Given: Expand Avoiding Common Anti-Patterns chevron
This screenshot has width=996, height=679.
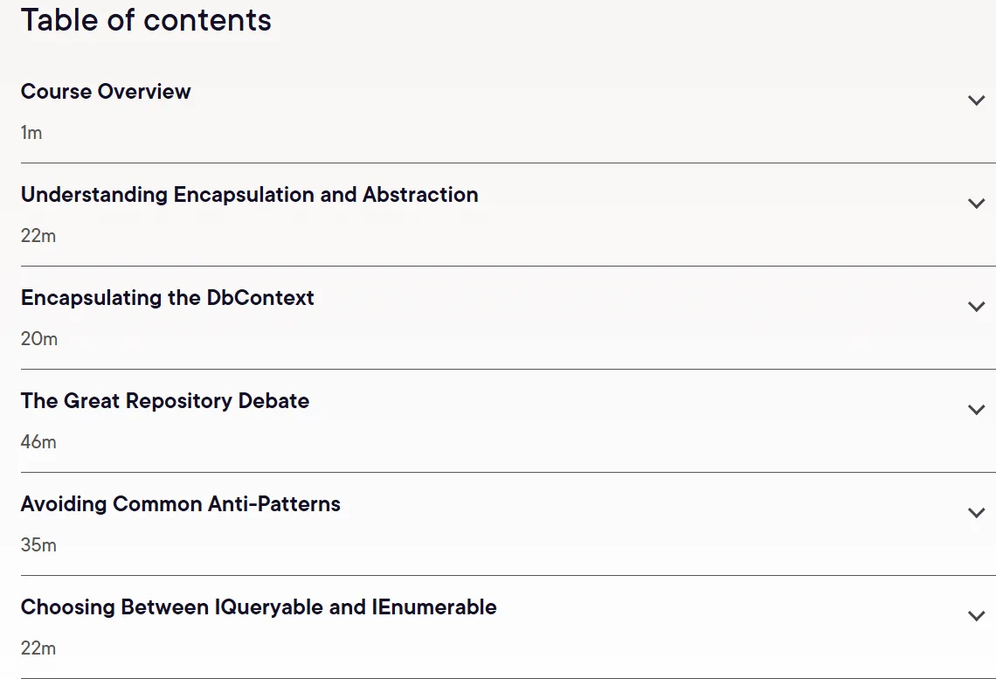Looking at the screenshot, I should tap(976, 513).
